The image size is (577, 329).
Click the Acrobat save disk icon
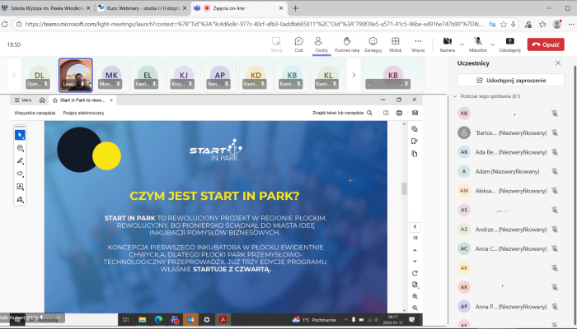click(x=386, y=114)
